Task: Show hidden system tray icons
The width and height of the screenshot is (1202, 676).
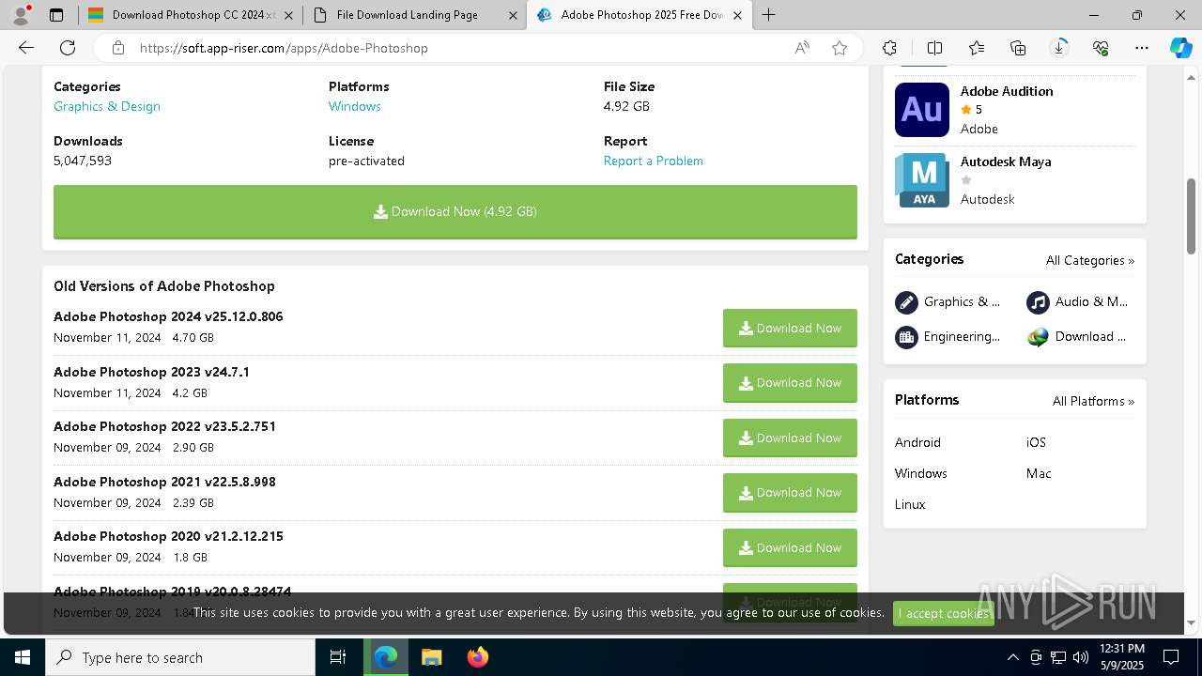Action: point(1012,657)
